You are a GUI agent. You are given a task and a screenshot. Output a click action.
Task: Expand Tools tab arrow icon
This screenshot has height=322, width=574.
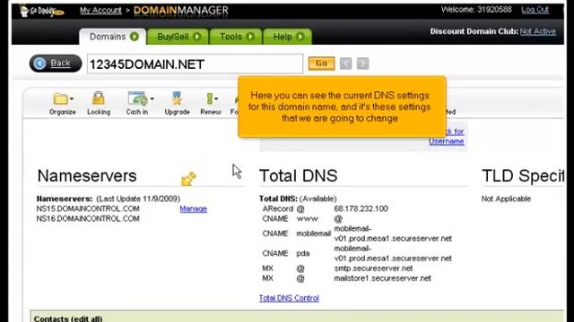click(x=250, y=37)
